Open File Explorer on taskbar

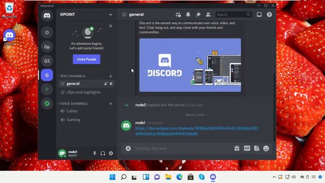coord(168,177)
